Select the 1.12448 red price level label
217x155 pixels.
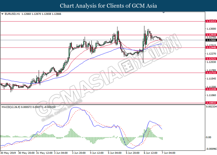pyautogui.click(x=211, y=47)
